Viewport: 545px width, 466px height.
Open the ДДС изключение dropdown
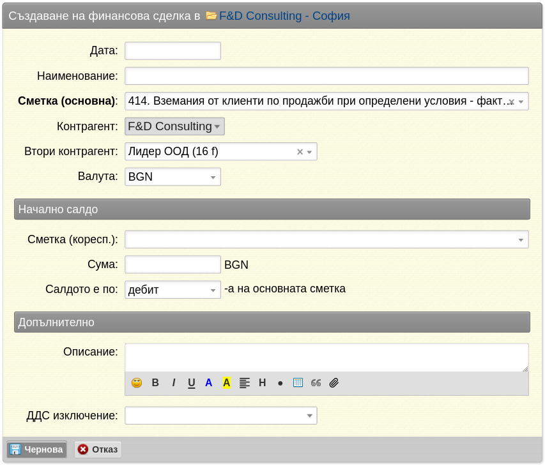(221, 416)
